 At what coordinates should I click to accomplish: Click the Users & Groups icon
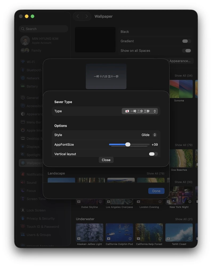point(23,235)
